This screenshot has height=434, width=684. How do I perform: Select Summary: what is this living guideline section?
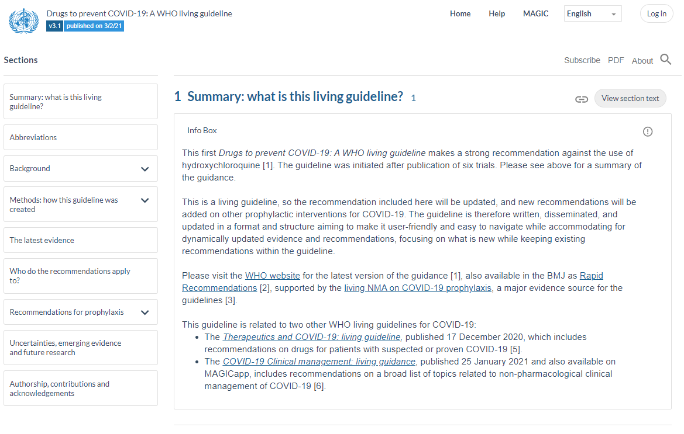(81, 102)
